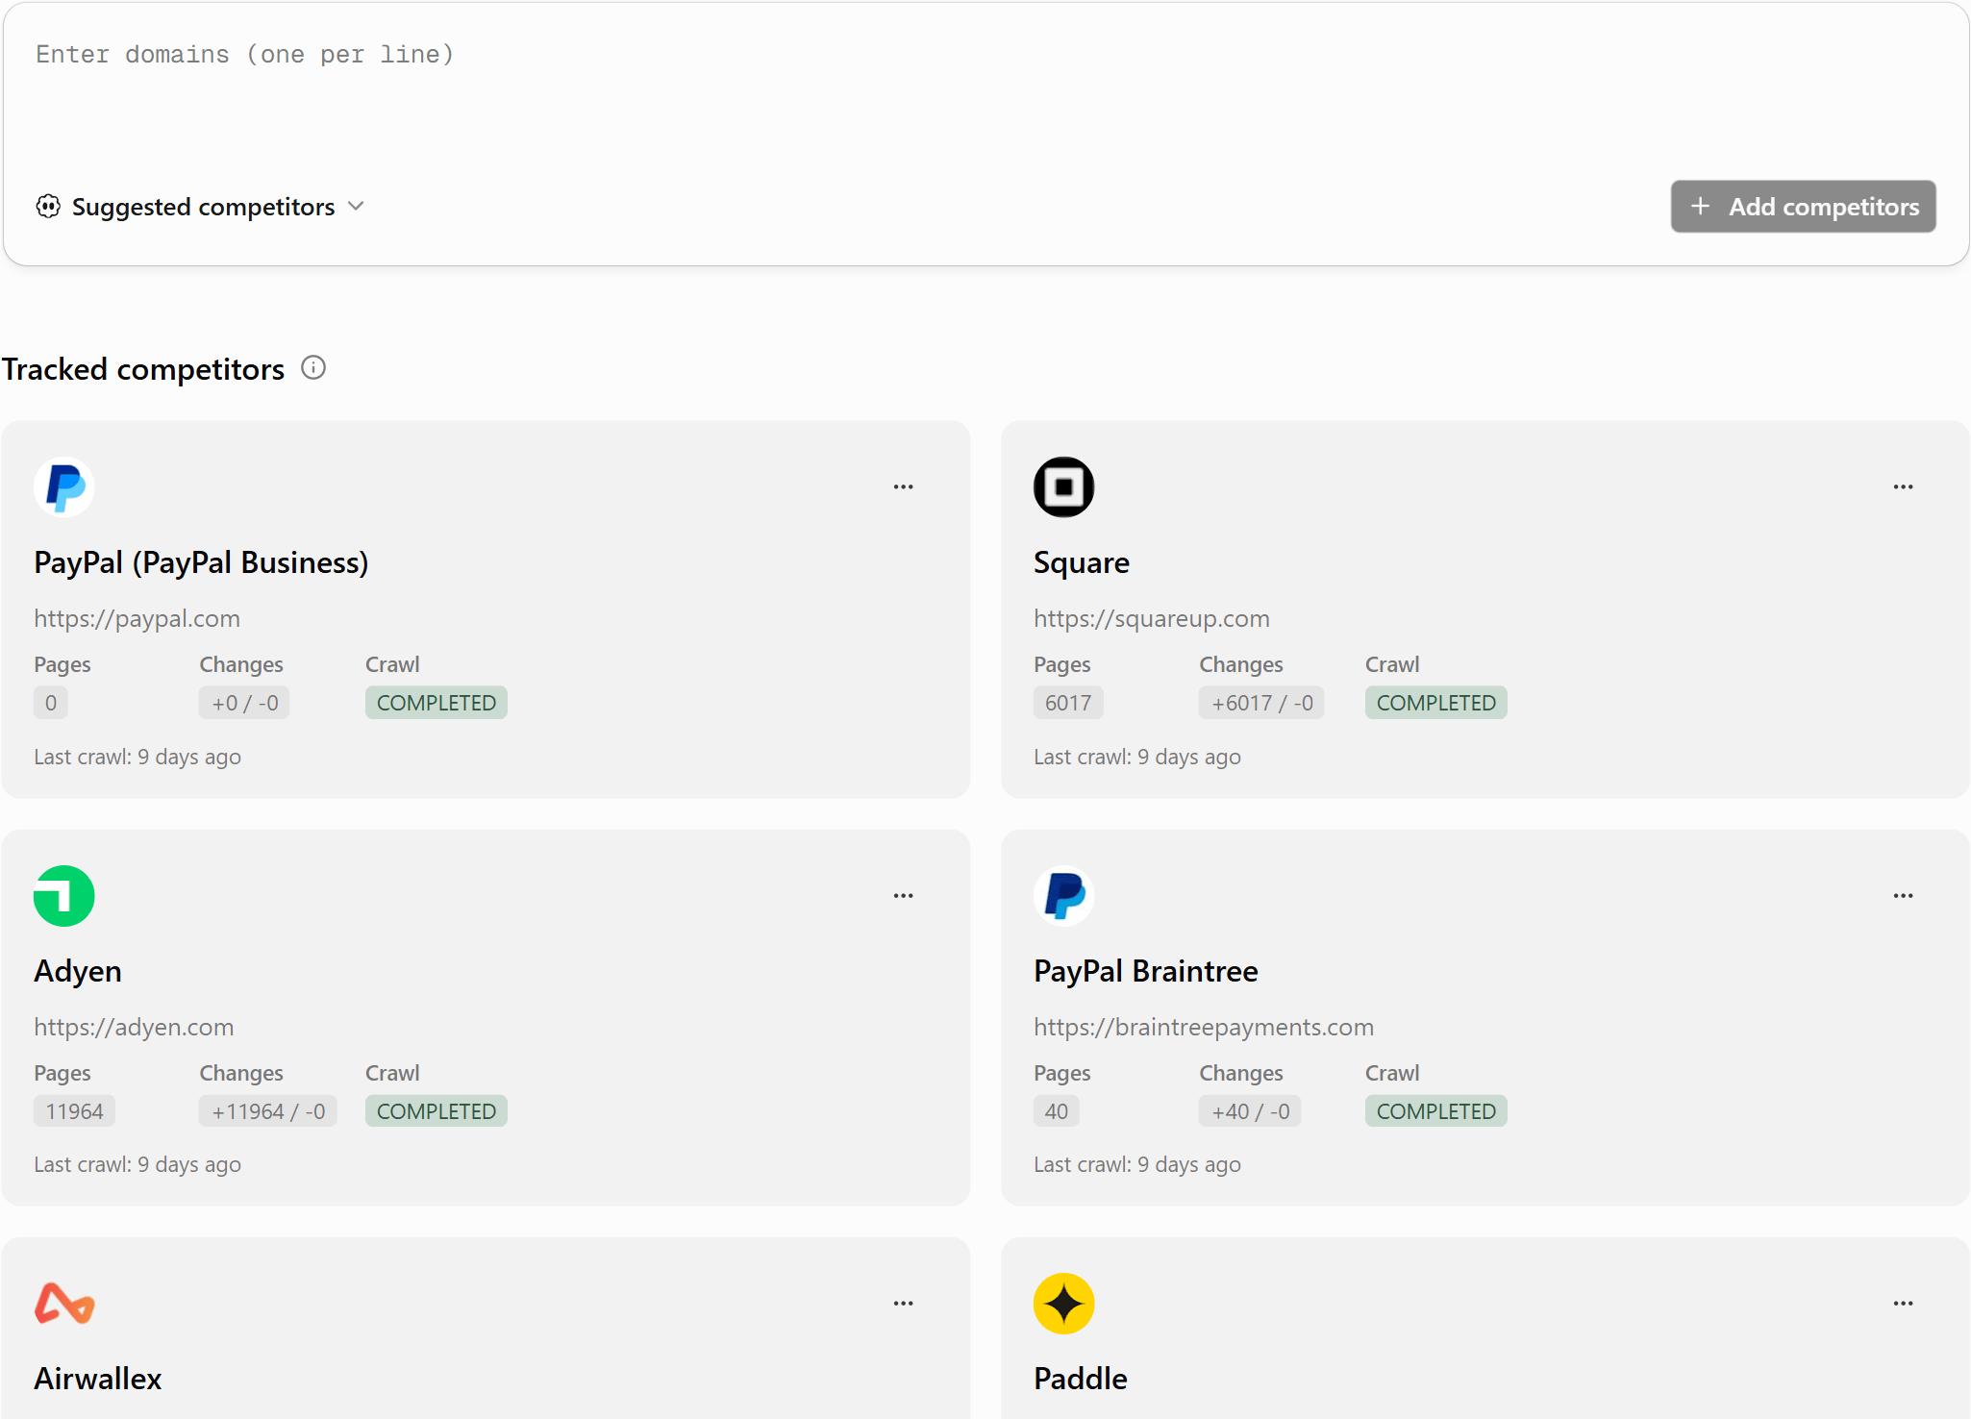This screenshot has height=1419, width=1971.
Task: Open the Square card three-dot menu
Action: [x=1904, y=487]
